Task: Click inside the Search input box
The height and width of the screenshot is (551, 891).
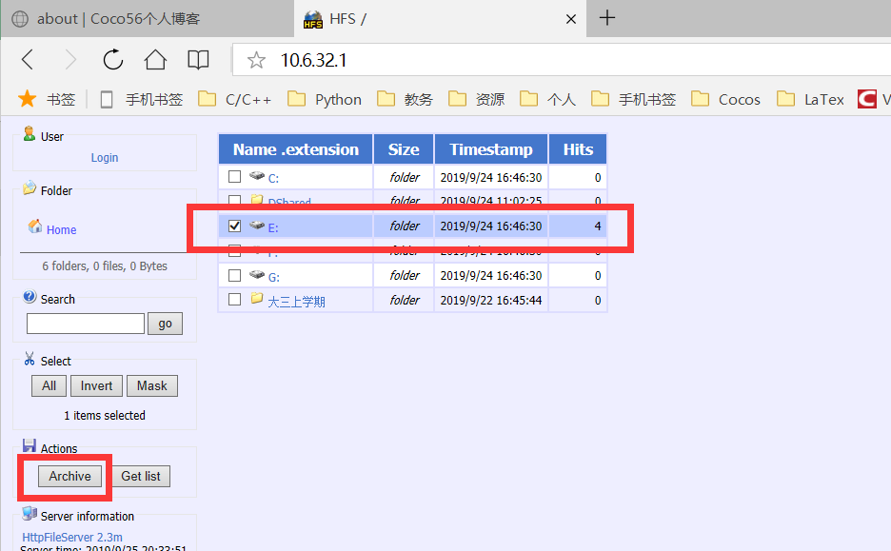Action: click(x=85, y=323)
